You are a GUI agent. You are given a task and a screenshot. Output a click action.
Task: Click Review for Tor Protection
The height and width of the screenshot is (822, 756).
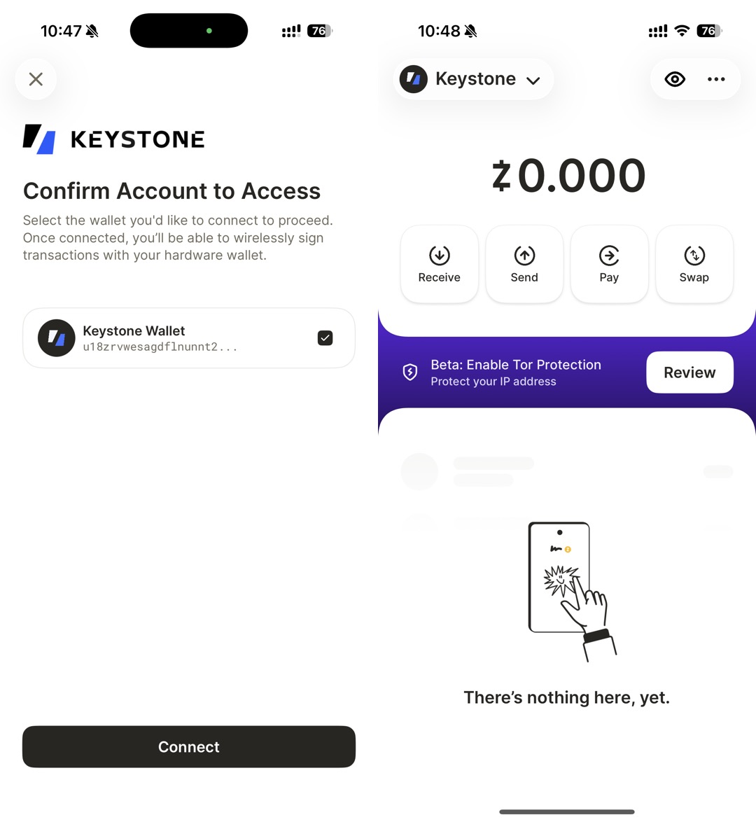tap(689, 372)
